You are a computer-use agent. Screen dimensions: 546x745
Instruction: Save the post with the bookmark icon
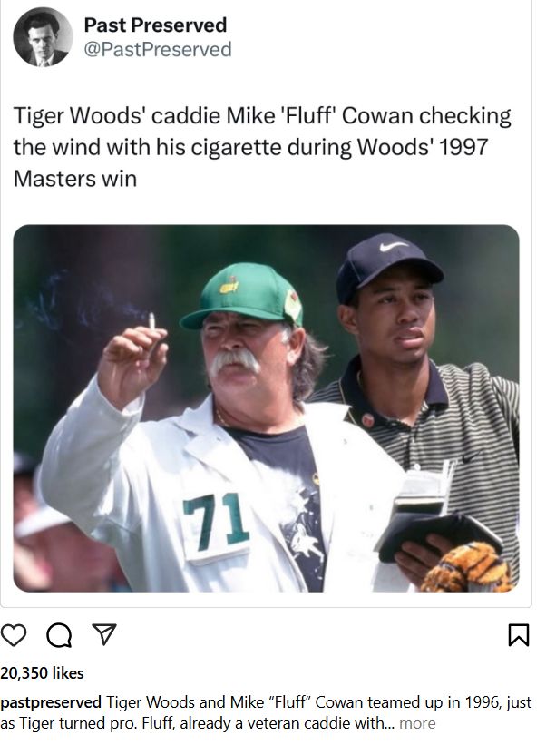coord(519,635)
